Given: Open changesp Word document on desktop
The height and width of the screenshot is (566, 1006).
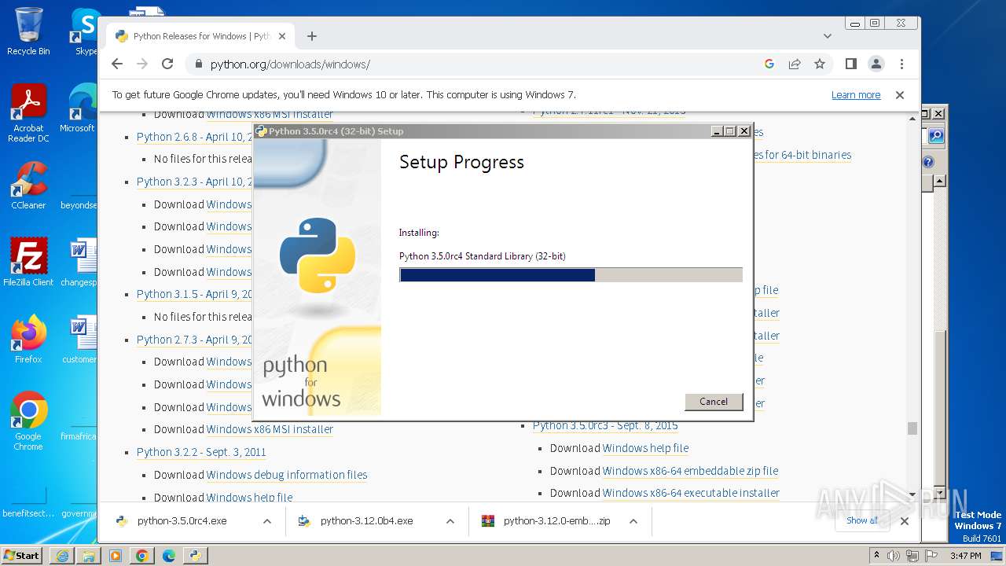Looking at the screenshot, I should [x=79, y=263].
